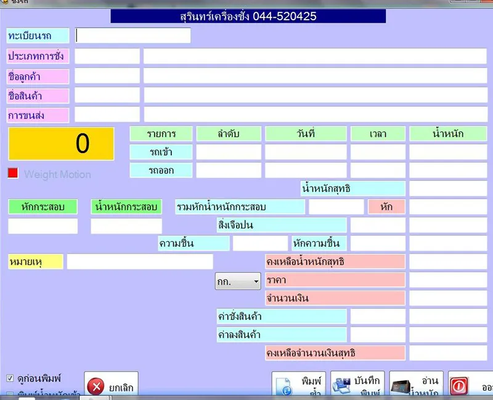Click the ความชื้น moisture input field

click(x=260, y=243)
